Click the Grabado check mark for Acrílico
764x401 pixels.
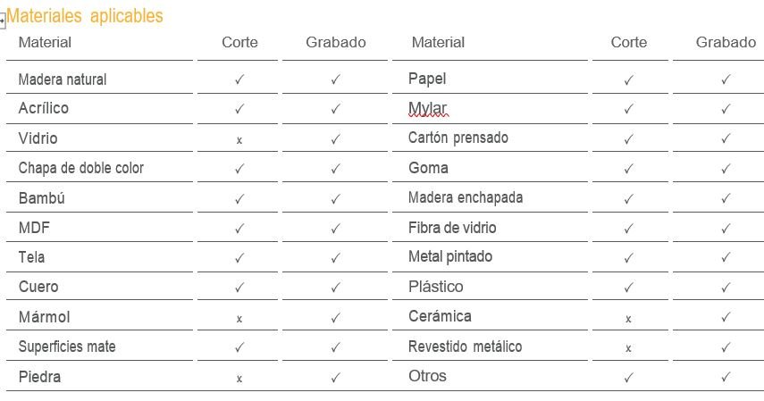tap(335, 109)
